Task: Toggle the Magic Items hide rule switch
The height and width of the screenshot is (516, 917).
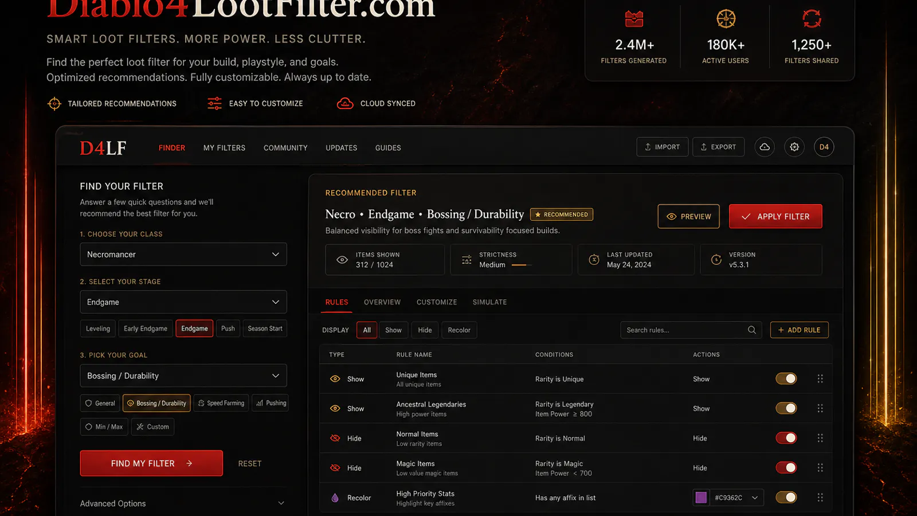Action: tap(786, 468)
